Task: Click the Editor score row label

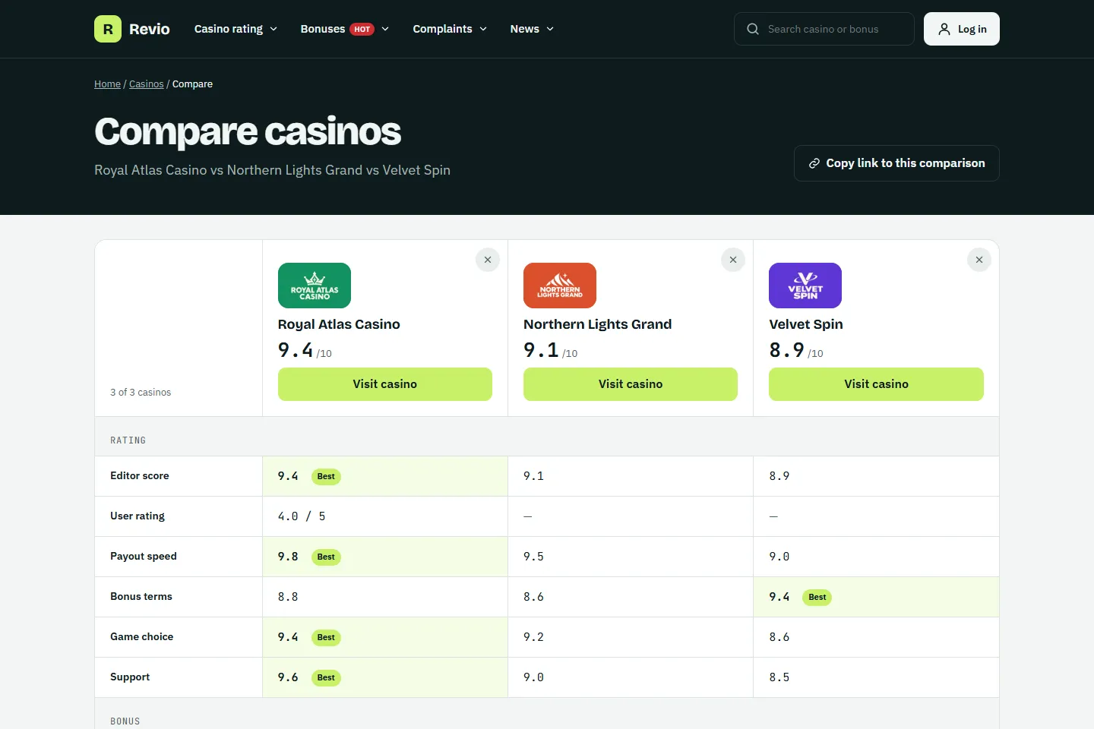Action: pos(140,476)
